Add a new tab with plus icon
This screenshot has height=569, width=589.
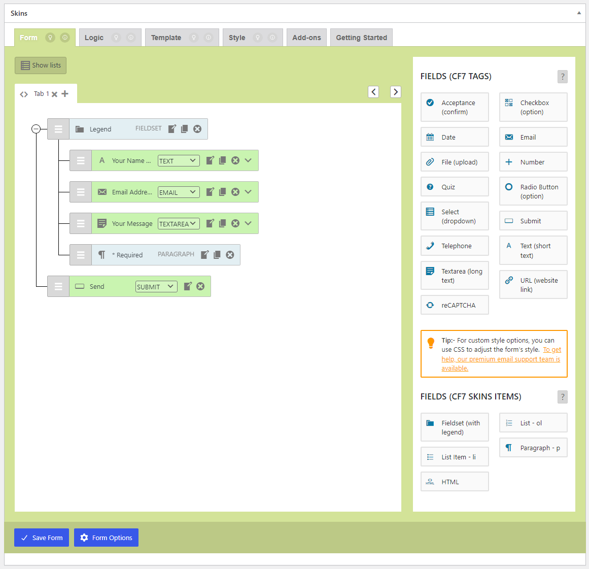pyautogui.click(x=64, y=93)
